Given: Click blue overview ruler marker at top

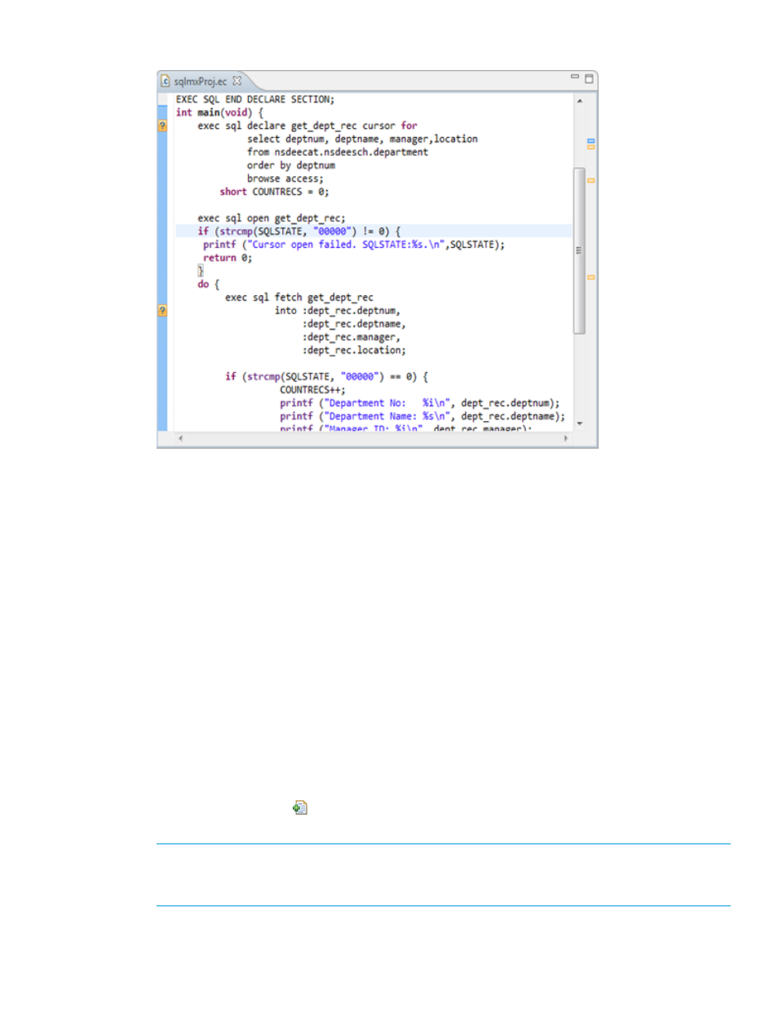Looking at the screenshot, I should point(591,141).
